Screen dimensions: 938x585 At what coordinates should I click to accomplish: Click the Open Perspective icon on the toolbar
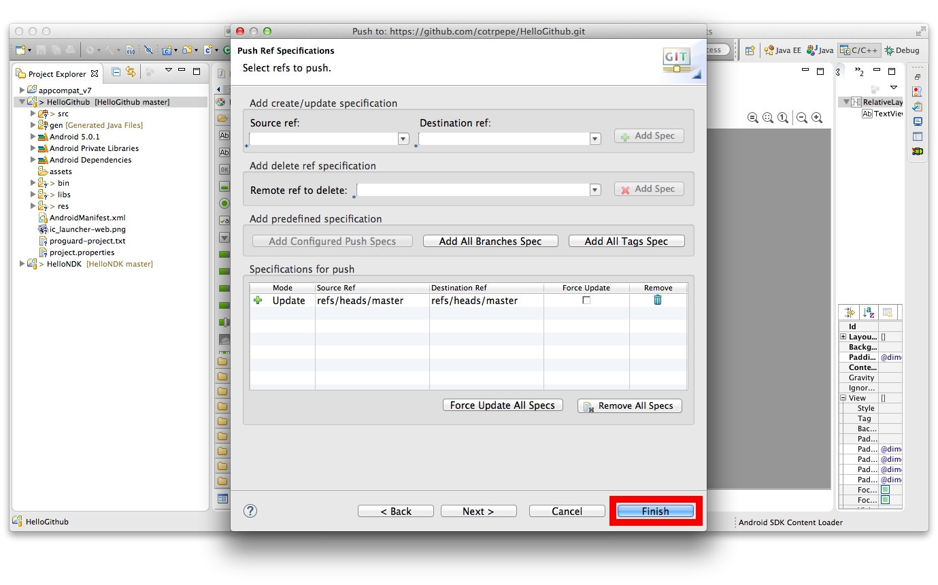pos(748,49)
